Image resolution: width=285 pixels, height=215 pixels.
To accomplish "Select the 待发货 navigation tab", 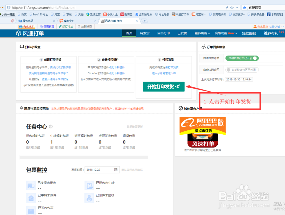I will click(145, 33).
